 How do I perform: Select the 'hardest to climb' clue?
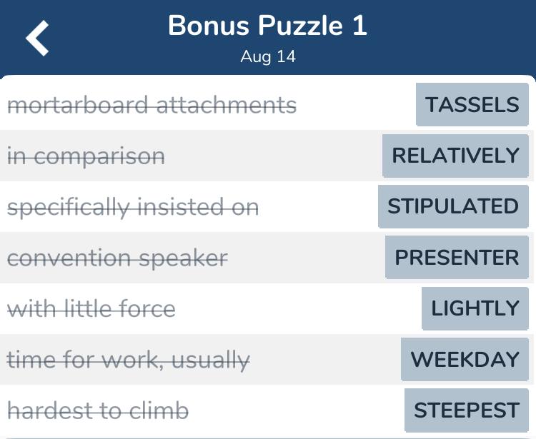tap(98, 410)
